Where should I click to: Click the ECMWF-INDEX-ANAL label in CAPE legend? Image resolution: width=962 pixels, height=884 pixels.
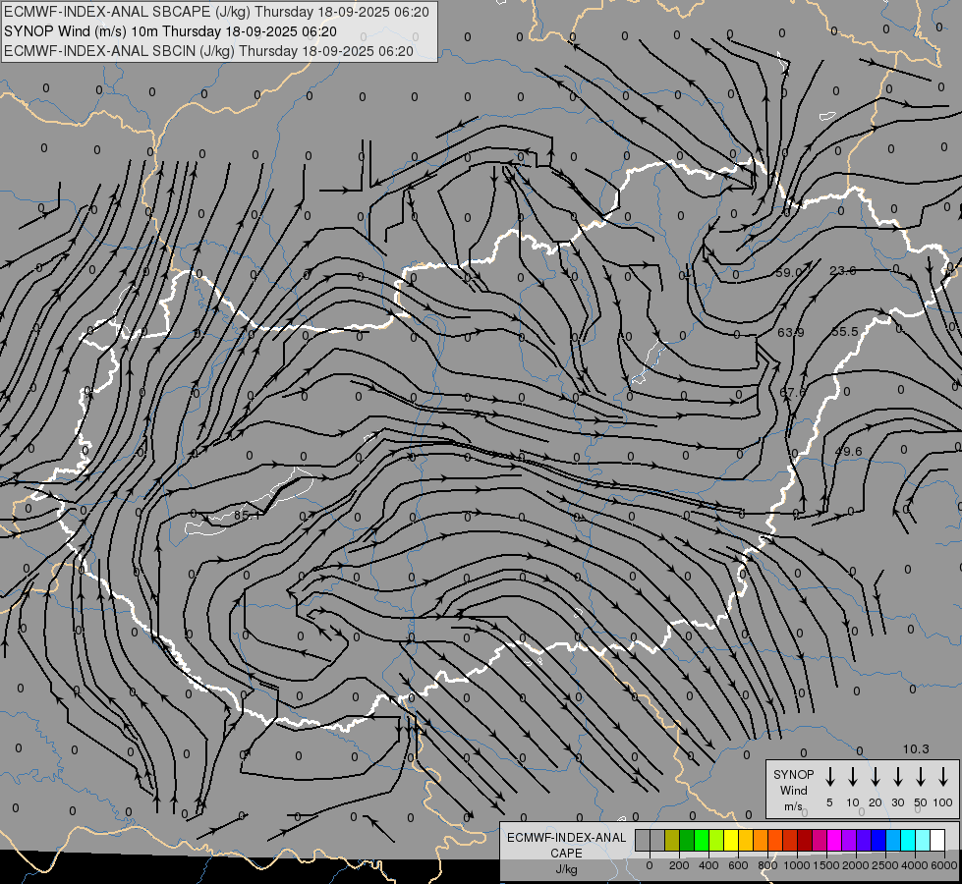566,838
